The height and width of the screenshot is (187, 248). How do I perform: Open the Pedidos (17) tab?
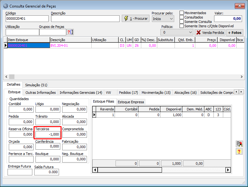[128, 93]
